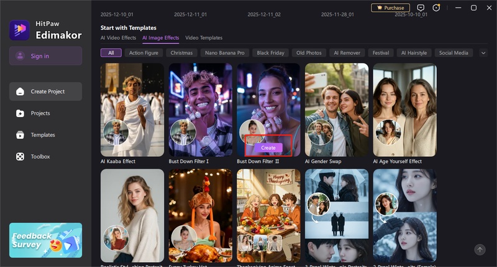
Task: Select the AI Gender Swap template thumbnail
Action: pos(335,110)
